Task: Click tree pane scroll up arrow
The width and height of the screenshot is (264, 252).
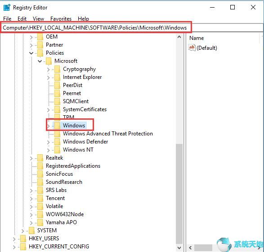Action: point(179,37)
